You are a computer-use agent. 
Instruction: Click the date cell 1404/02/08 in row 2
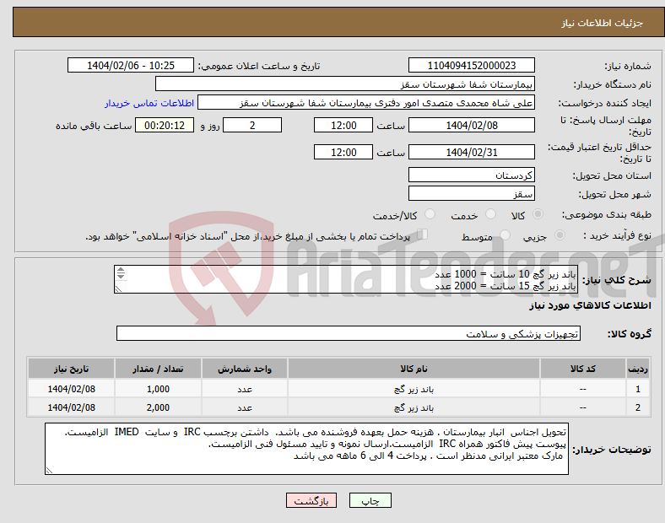71,407
